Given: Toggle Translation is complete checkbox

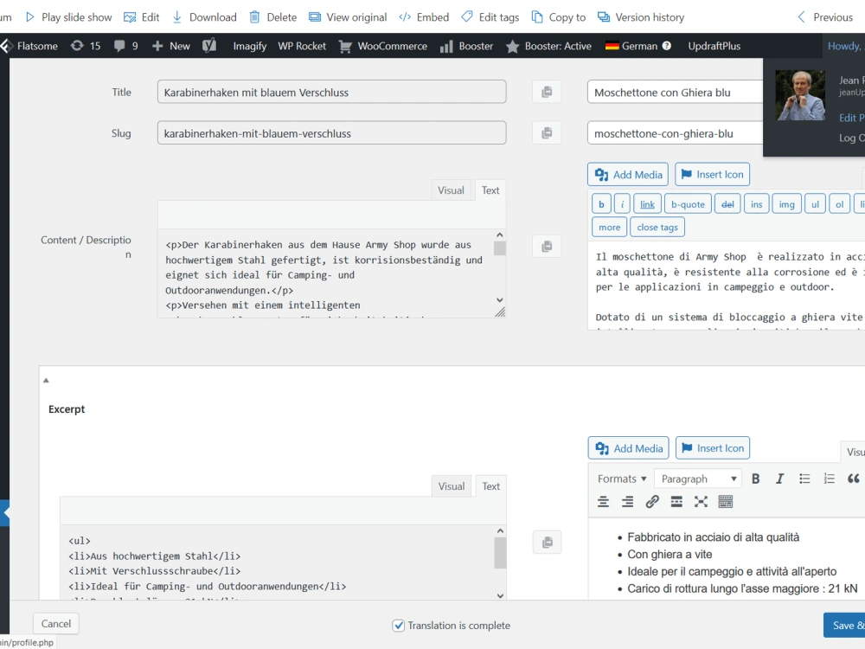Looking at the screenshot, I should pos(398,626).
